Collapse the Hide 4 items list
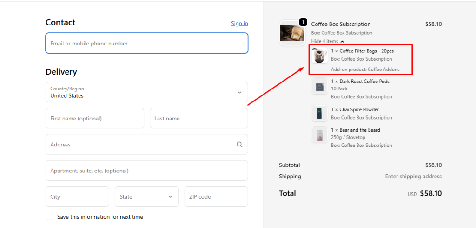The image size is (476, 228). [x=327, y=41]
